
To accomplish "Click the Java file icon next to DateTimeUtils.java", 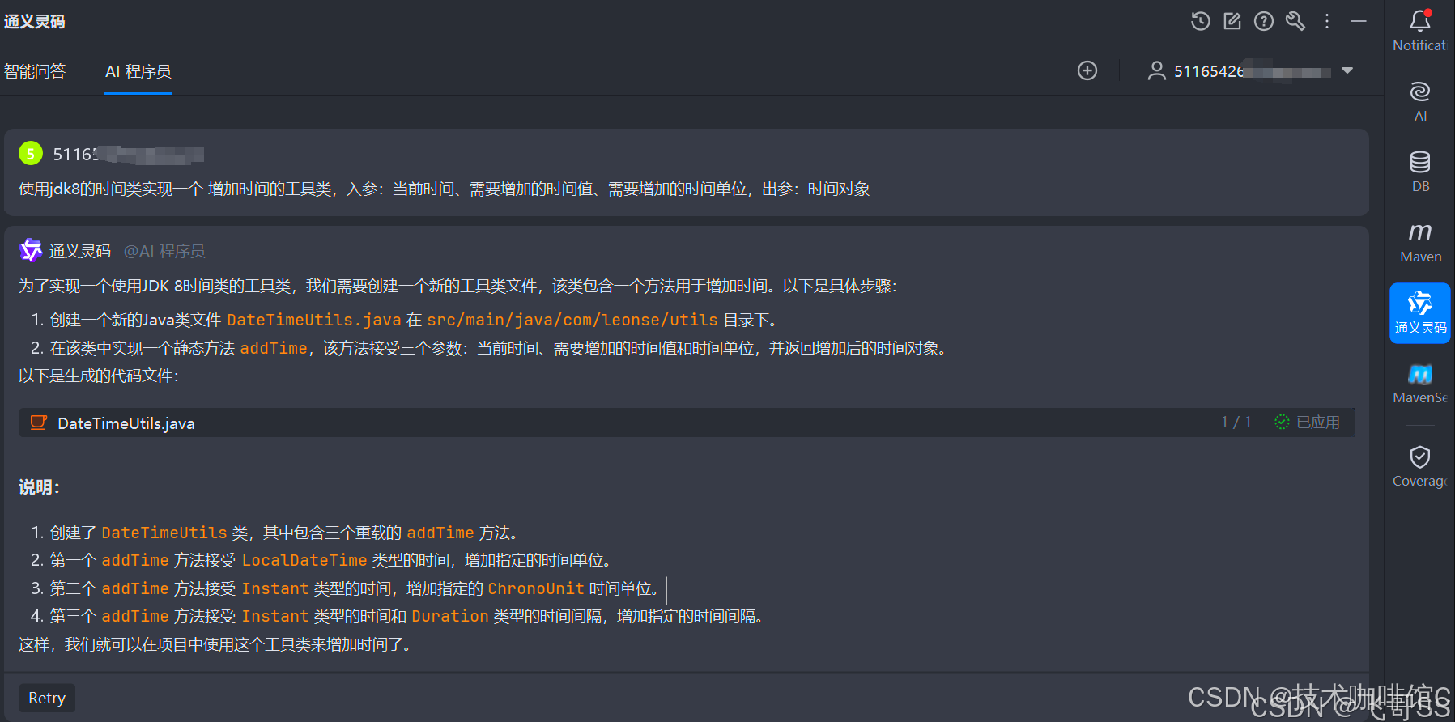I will [38, 423].
